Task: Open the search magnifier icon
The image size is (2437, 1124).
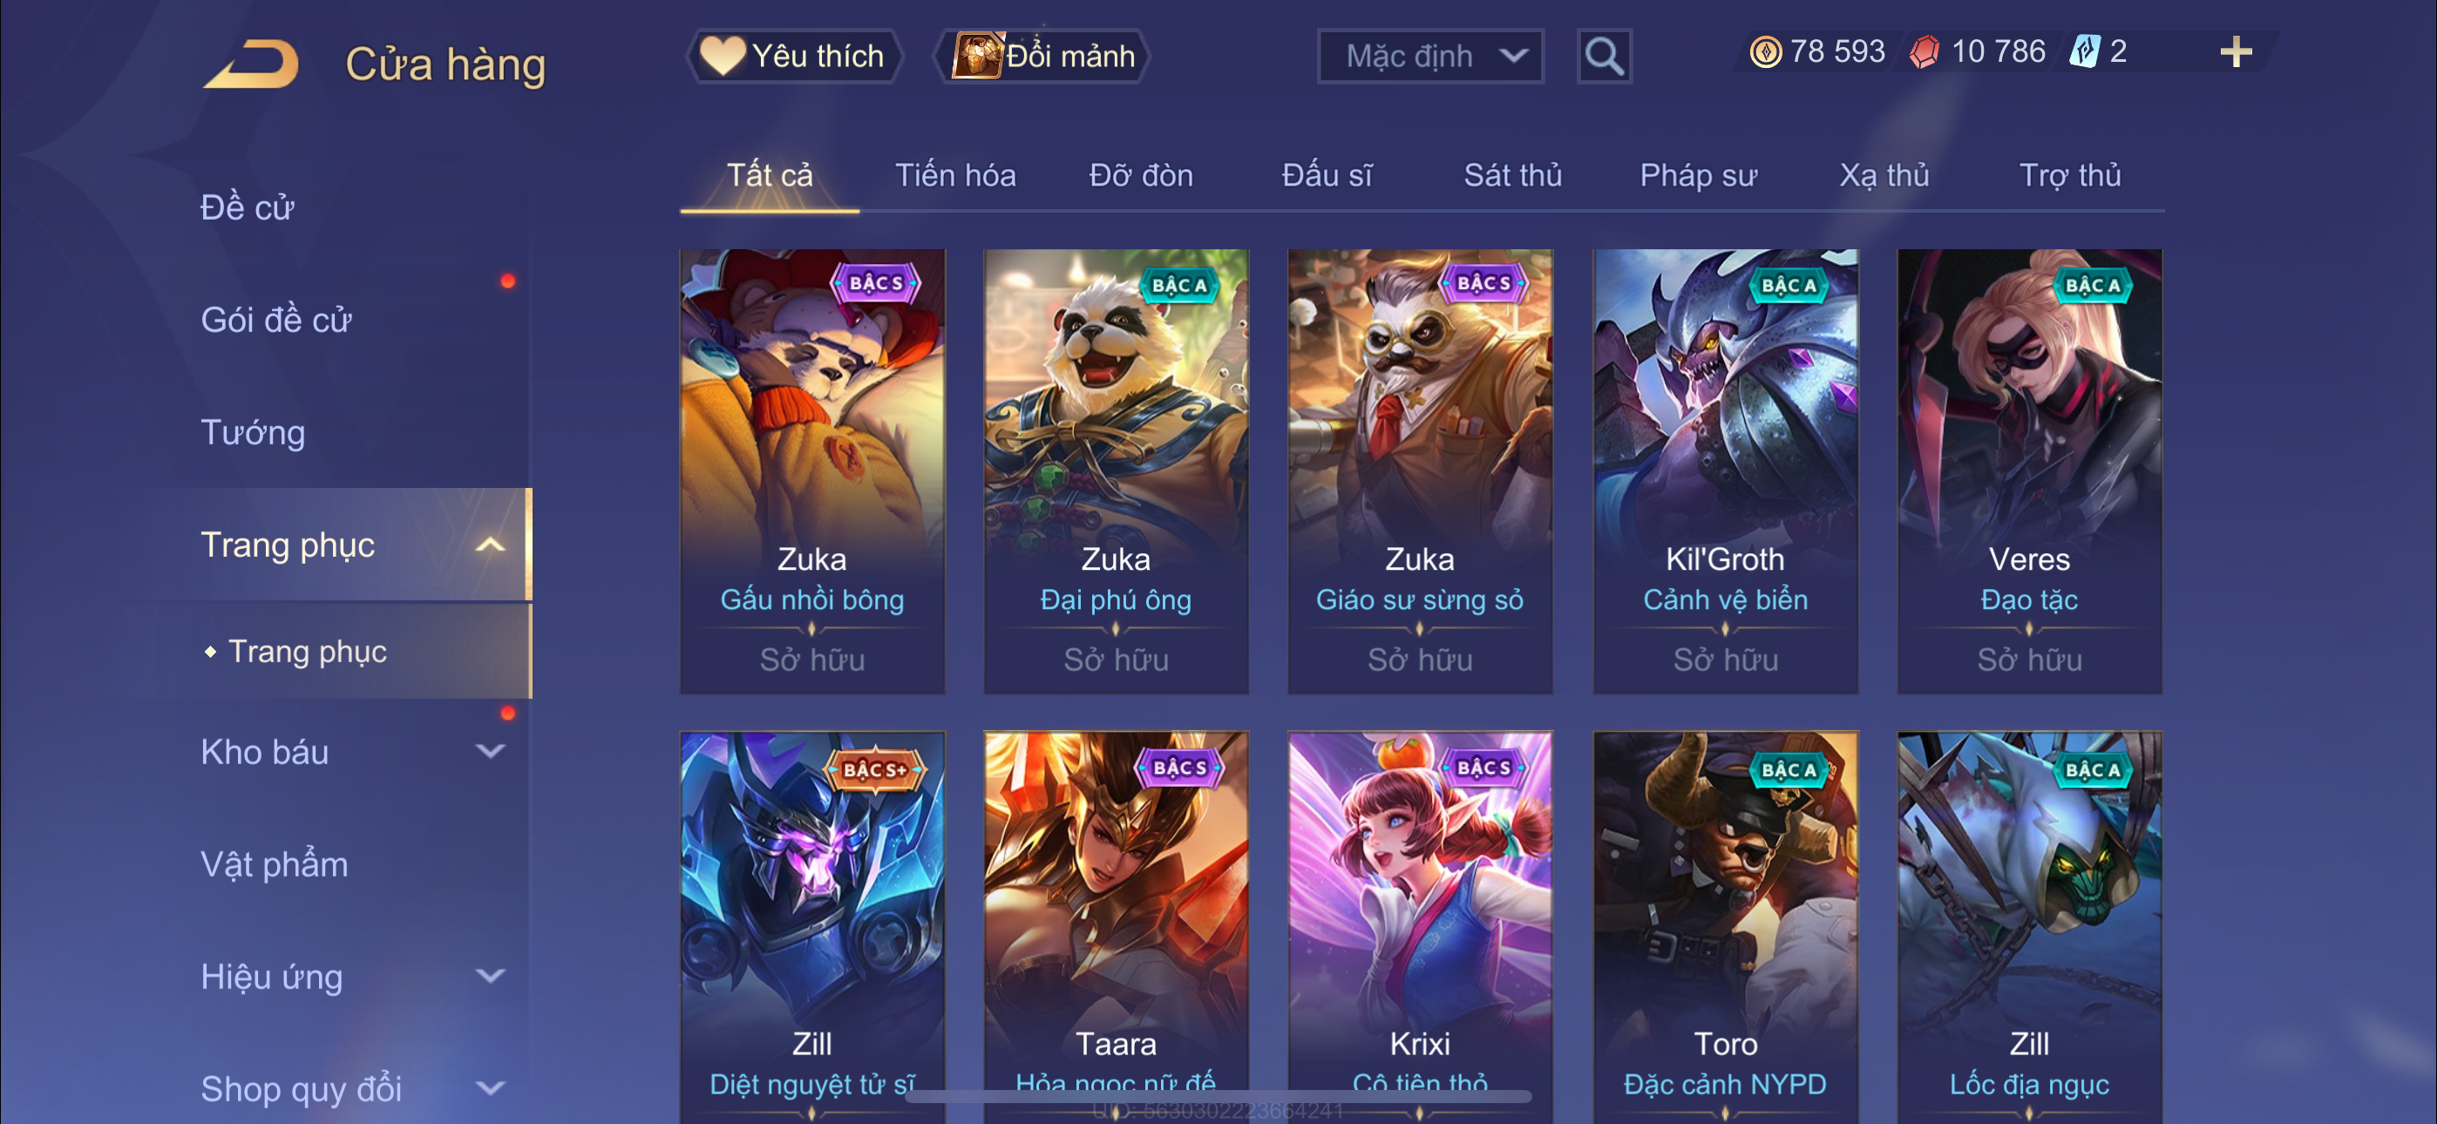Action: tap(1604, 57)
